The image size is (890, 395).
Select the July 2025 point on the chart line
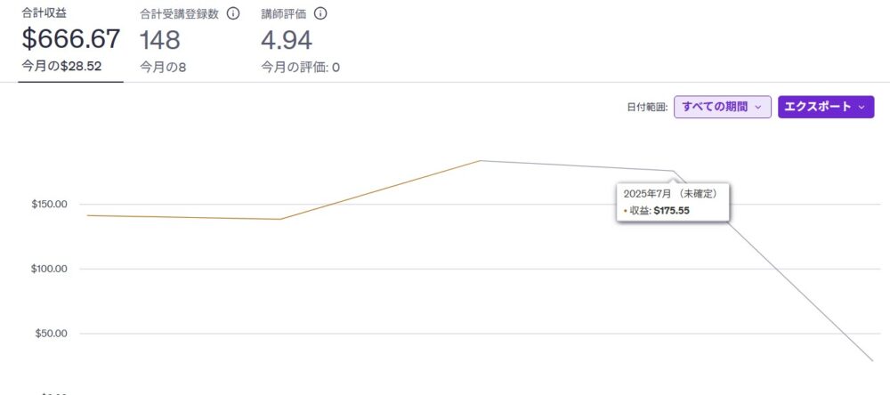(x=674, y=171)
